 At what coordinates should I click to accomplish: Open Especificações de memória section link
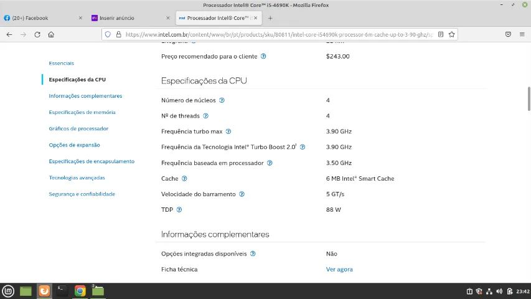pyautogui.click(x=82, y=112)
